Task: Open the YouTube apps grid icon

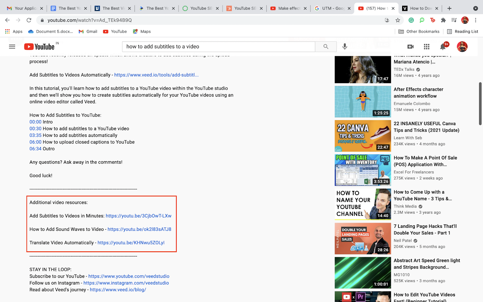Action: [x=427, y=47]
